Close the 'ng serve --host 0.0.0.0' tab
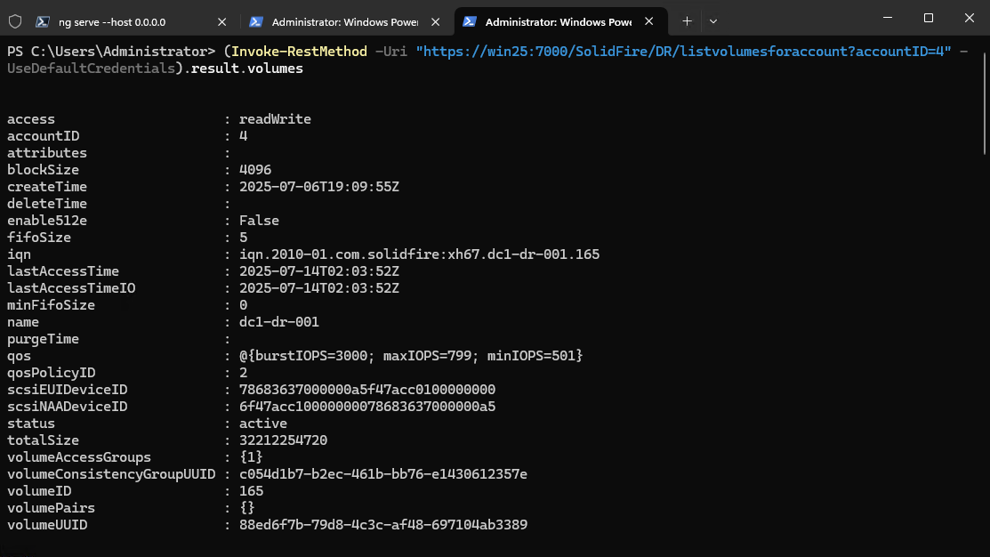Screen dimensions: 990x557 point(221,21)
